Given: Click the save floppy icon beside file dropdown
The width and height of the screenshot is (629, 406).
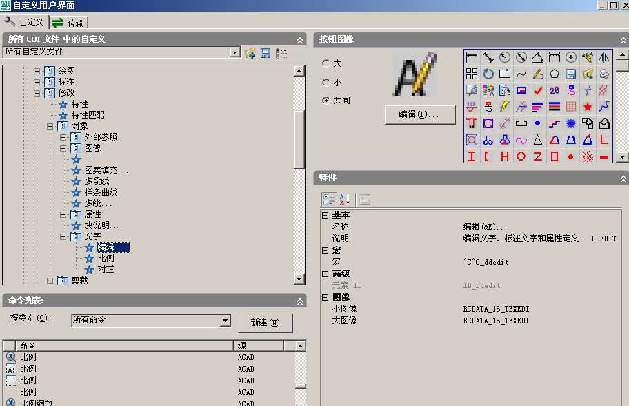Looking at the screenshot, I should click(265, 53).
